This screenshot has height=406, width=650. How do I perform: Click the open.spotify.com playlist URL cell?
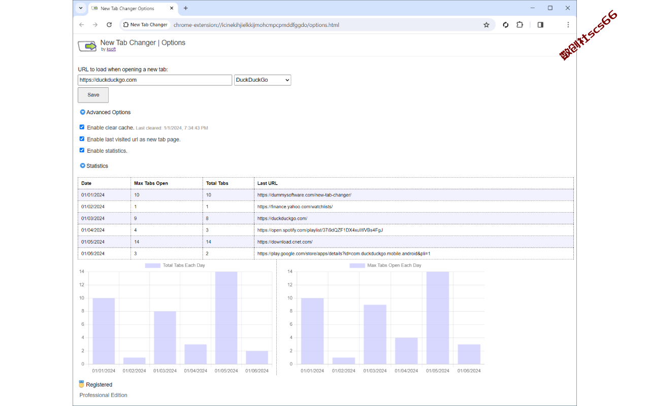(414, 230)
